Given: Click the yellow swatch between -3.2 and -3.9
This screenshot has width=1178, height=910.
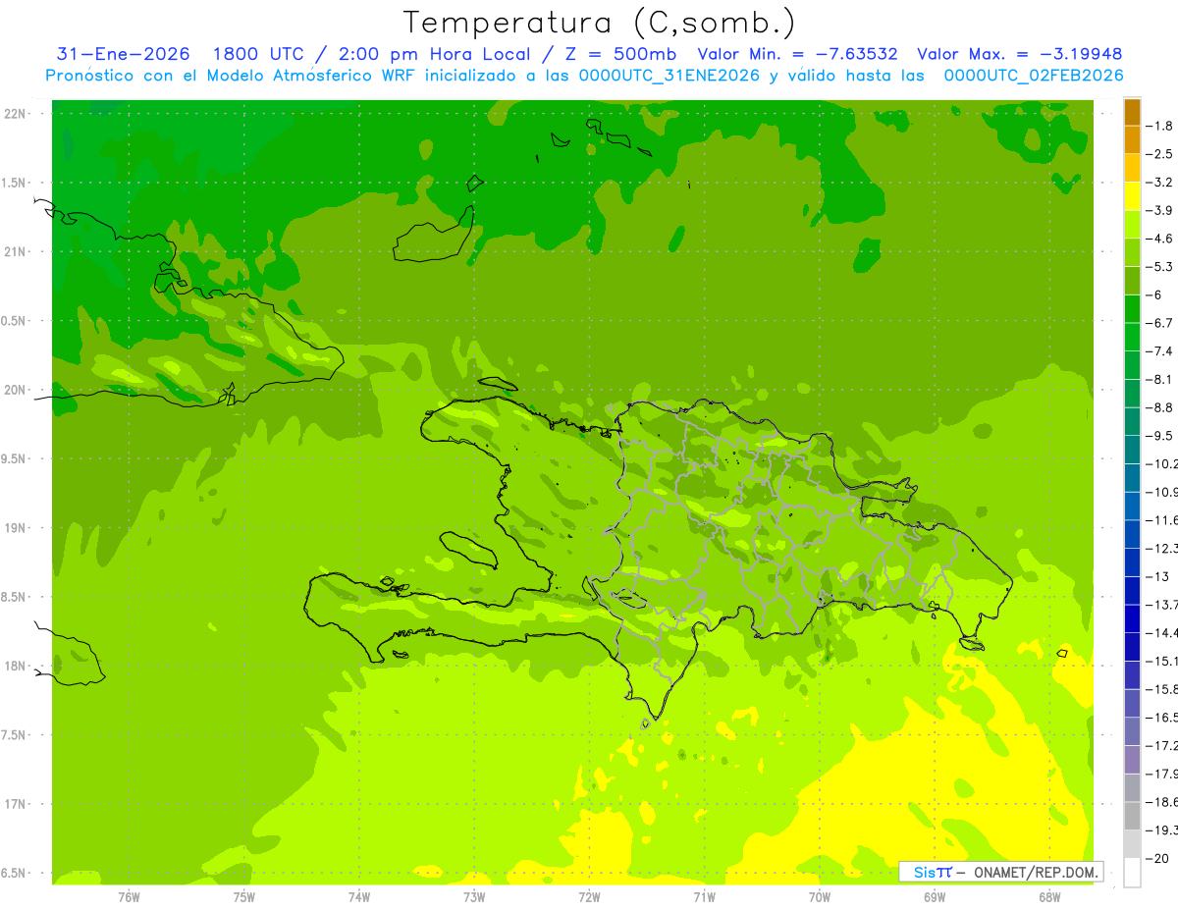Looking at the screenshot, I should [x=1132, y=196].
